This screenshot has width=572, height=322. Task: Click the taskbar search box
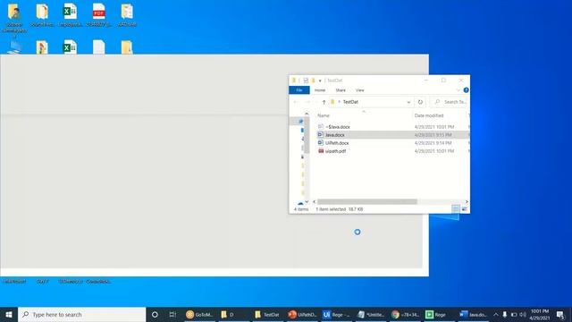click(81, 314)
